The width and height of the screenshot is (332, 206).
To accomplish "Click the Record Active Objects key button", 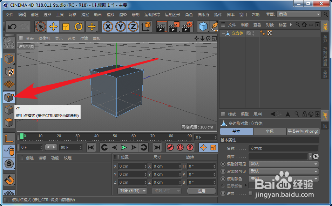I will pyautogui.click(x=170, y=147).
